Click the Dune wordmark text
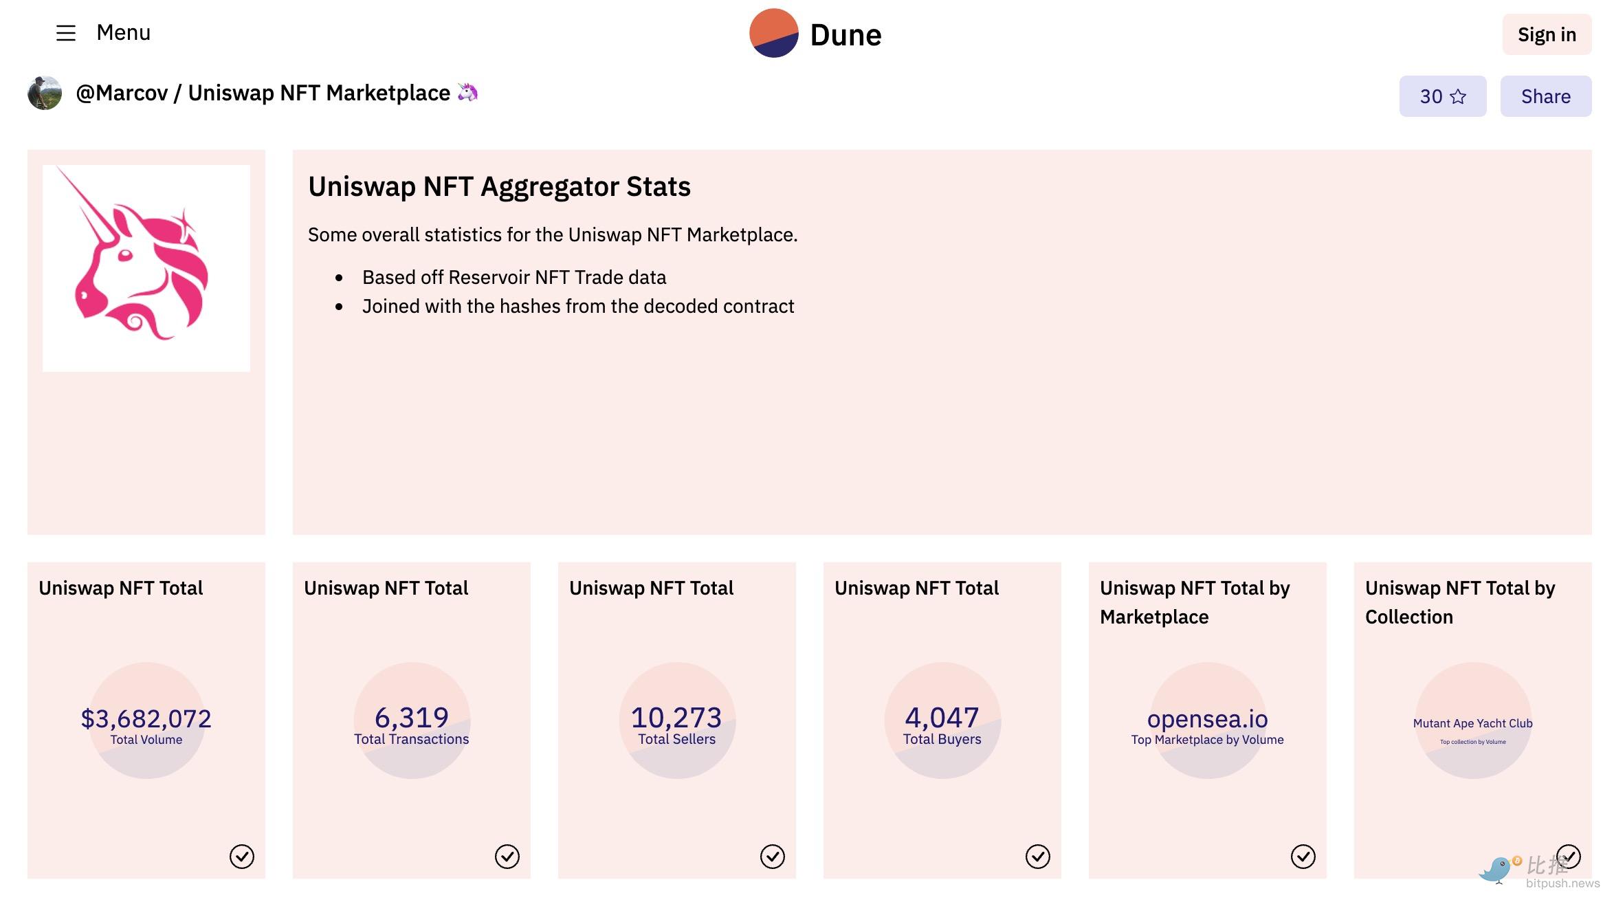The image size is (1614, 902). pos(845,35)
